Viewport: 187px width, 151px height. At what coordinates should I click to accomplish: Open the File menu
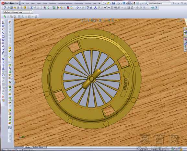23,3
